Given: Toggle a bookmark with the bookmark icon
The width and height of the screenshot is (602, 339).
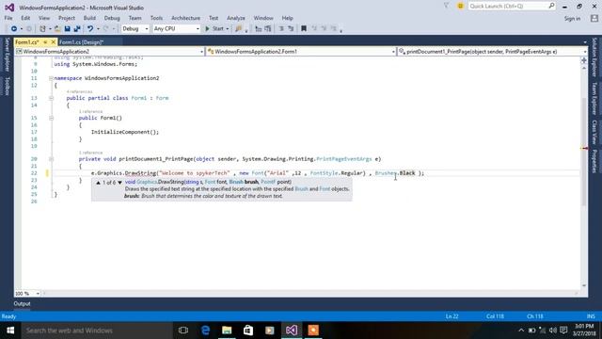Looking at the screenshot, I should tap(304, 29).
